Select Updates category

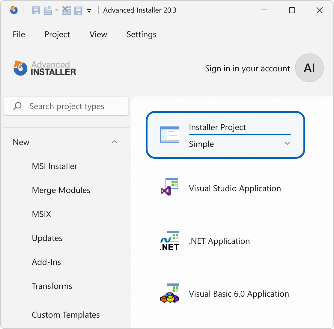(x=47, y=238)
